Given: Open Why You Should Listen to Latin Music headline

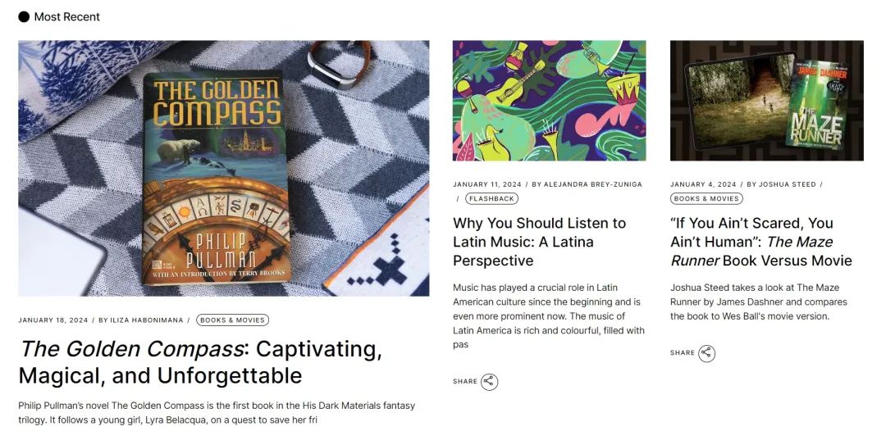Looking at the screenshot, I should coord(540,242).
